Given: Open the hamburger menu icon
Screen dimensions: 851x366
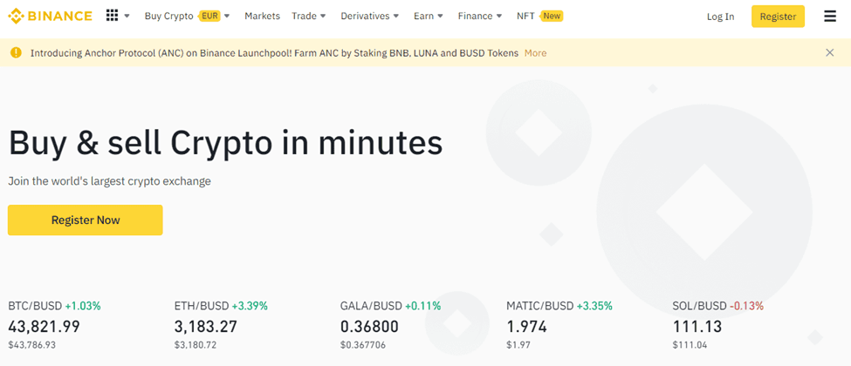Looking at the screenshot, I should [x=830, y=17].
